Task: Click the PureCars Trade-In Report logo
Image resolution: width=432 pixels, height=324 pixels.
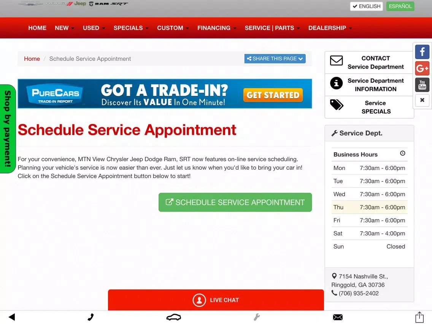Action: [55, 94]
